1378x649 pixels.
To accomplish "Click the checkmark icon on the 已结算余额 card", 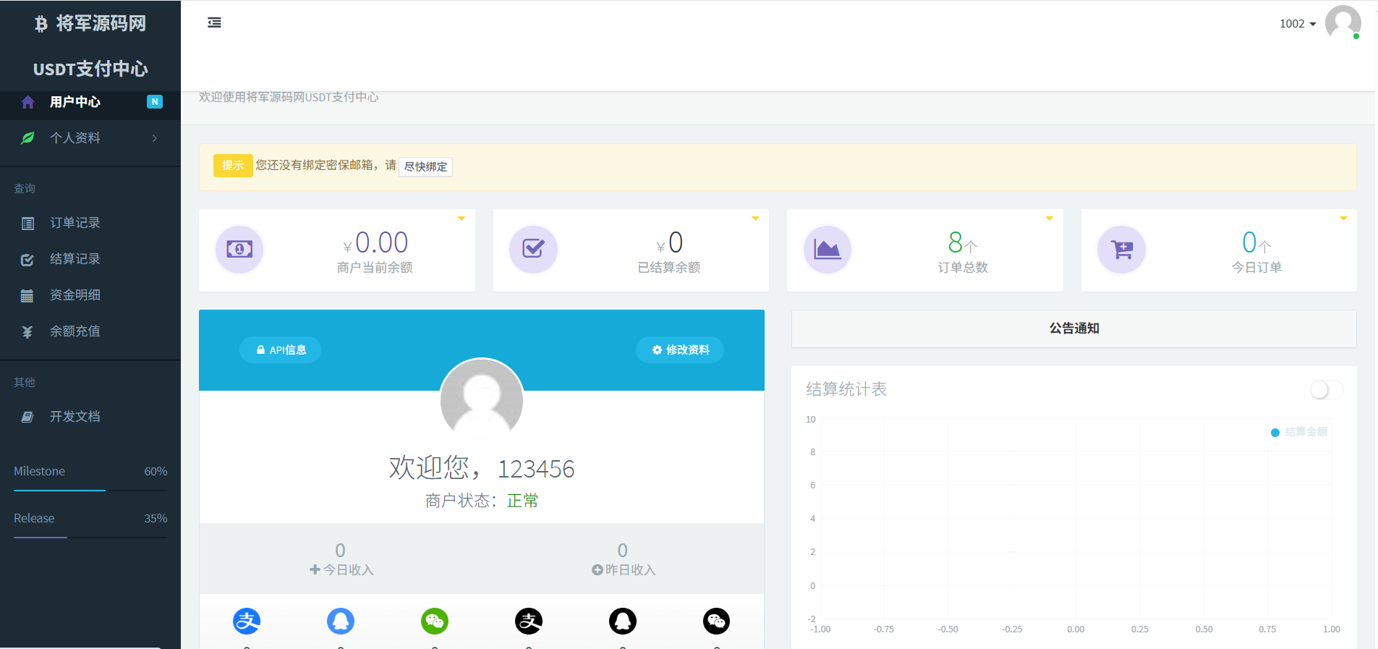I will tap(533, 250).
